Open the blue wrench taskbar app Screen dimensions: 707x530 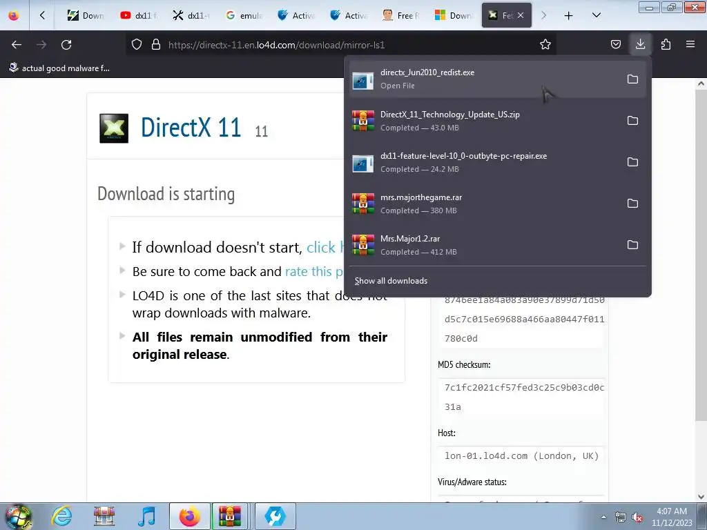tap(275, 516)
